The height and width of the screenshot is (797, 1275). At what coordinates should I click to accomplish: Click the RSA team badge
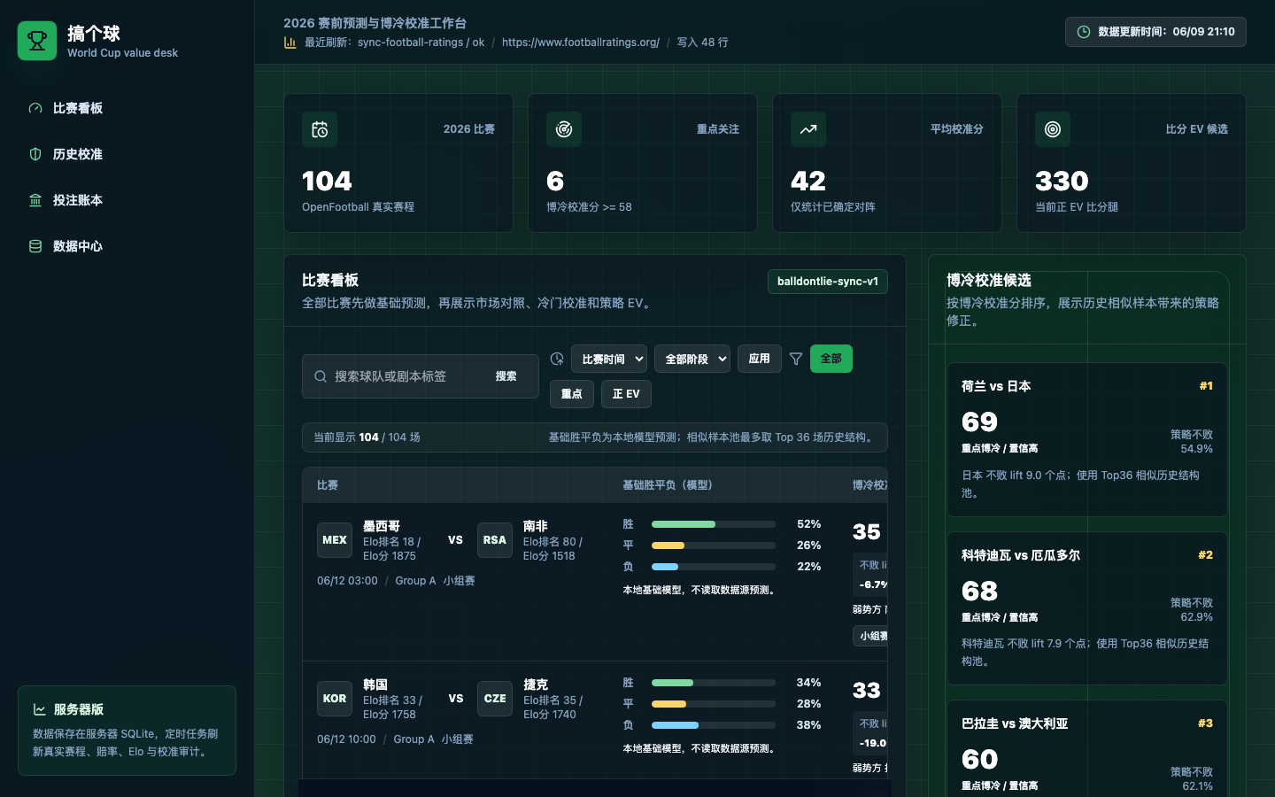495,540
